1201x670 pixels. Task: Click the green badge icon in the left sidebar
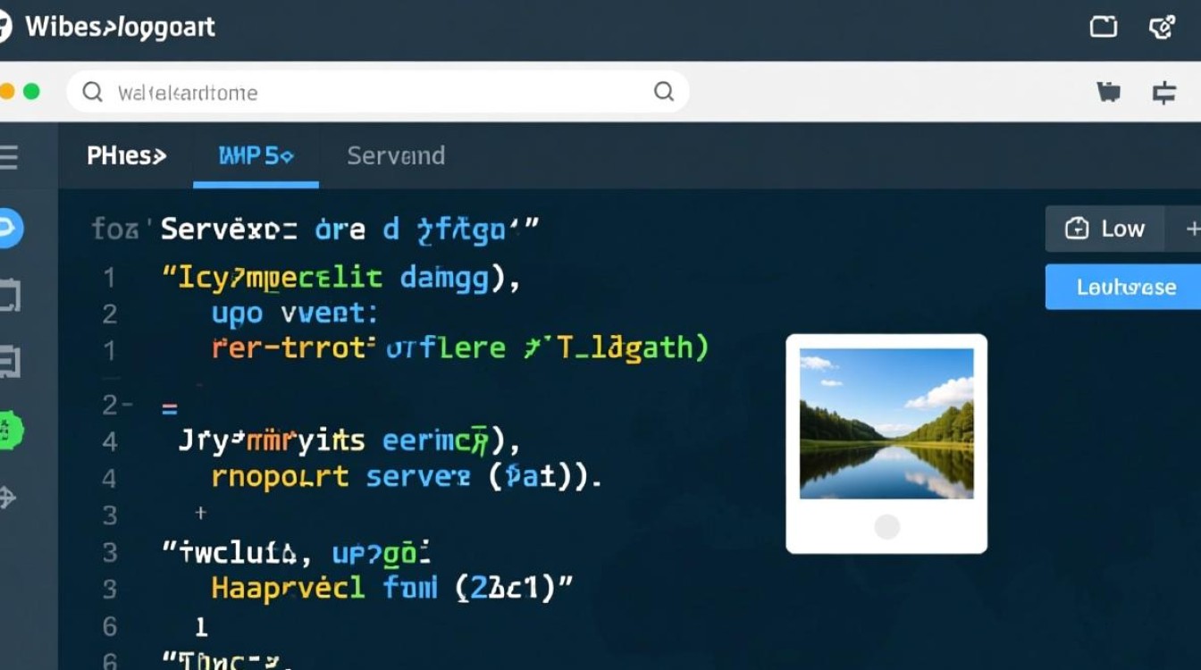click(x=9, y=431)
